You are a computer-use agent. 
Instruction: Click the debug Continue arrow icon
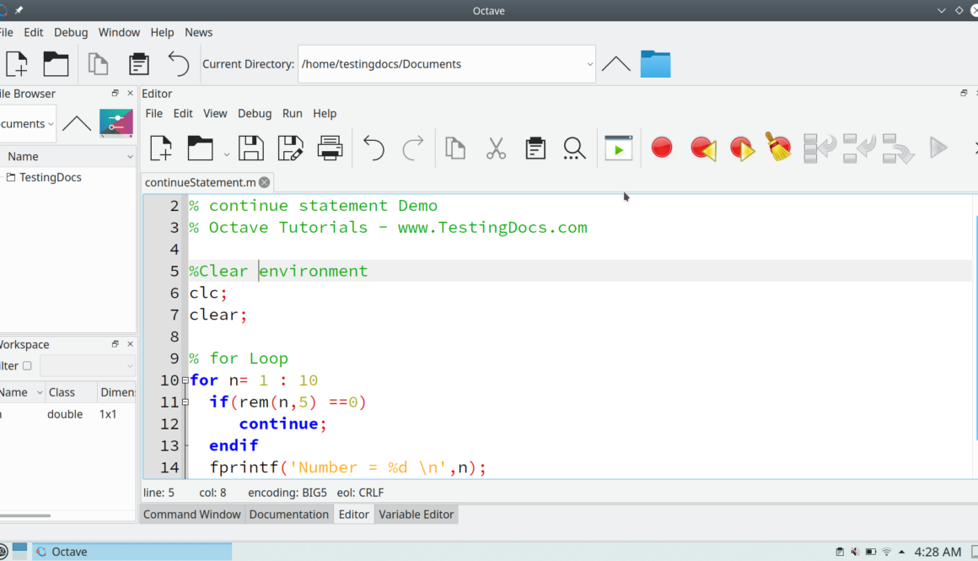938,148
